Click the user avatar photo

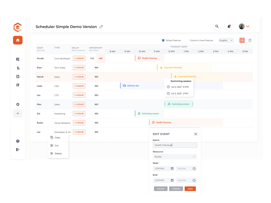click(x=242, y=27)
